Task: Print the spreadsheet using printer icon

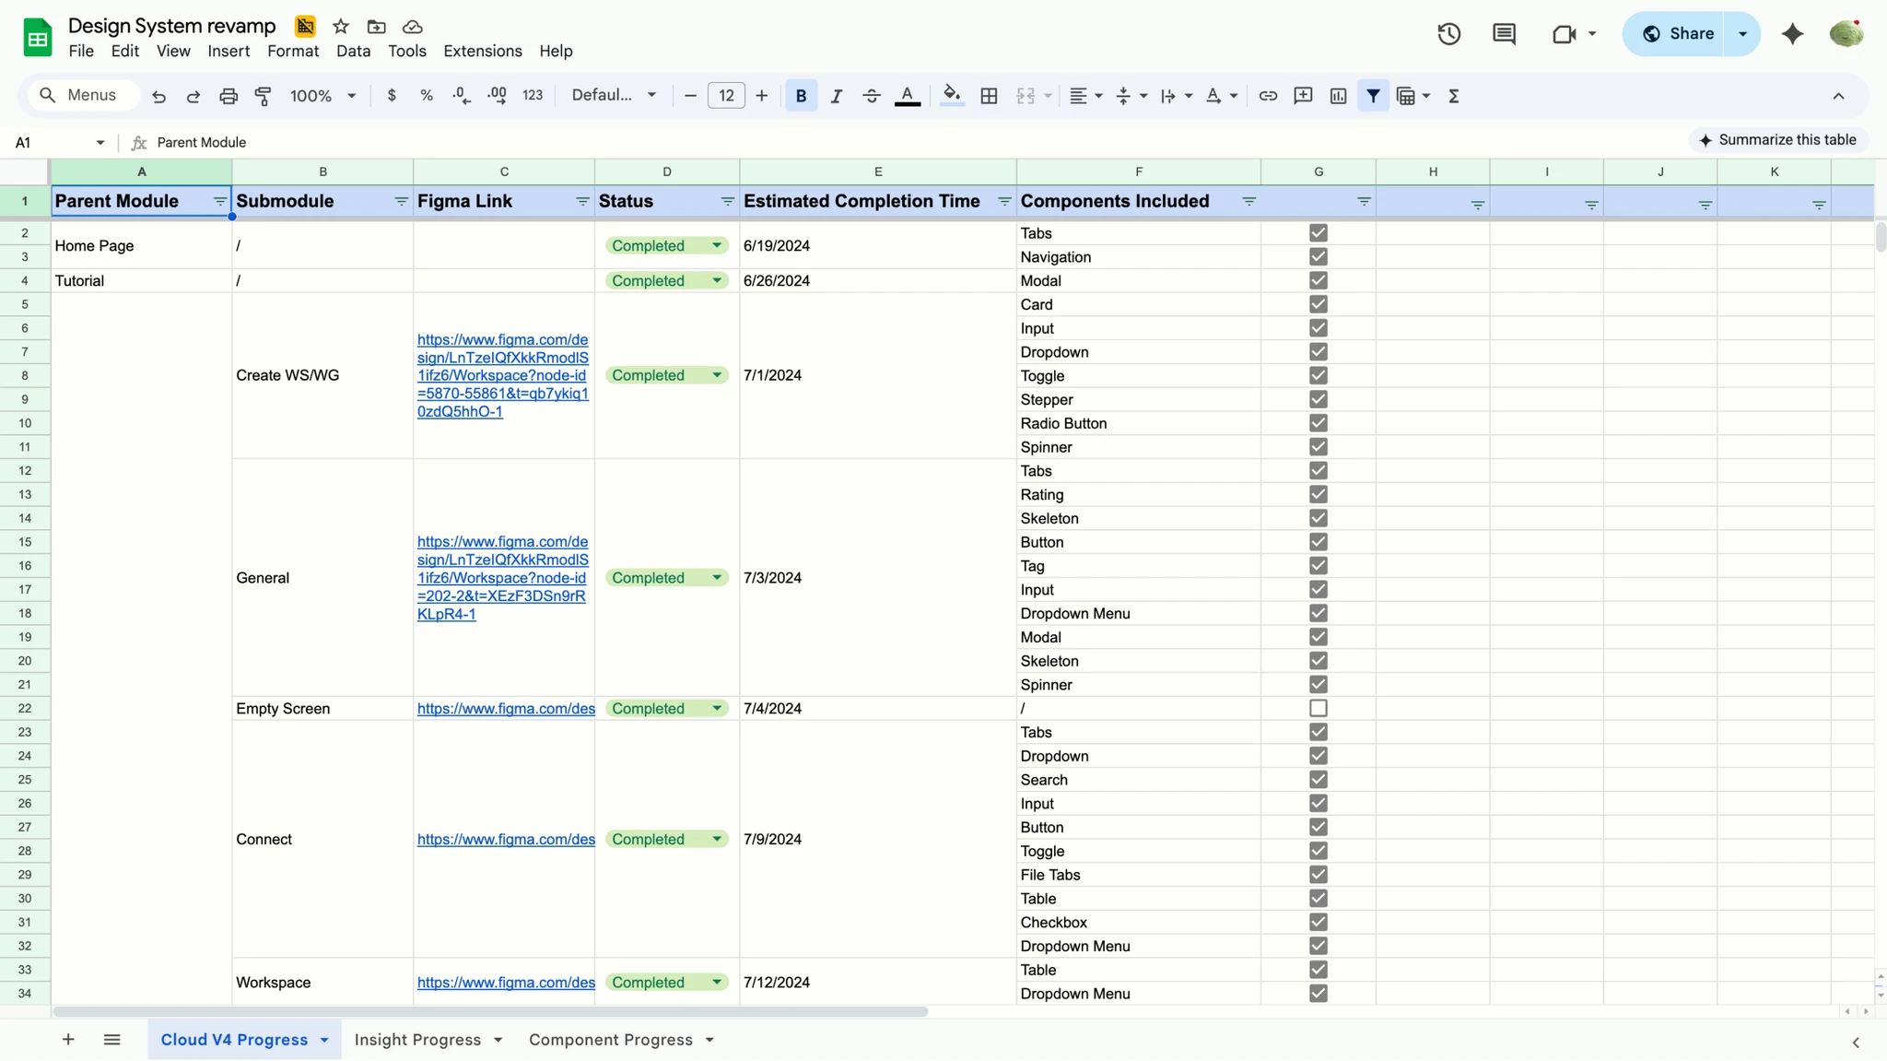Action: (x=229, y=96)
